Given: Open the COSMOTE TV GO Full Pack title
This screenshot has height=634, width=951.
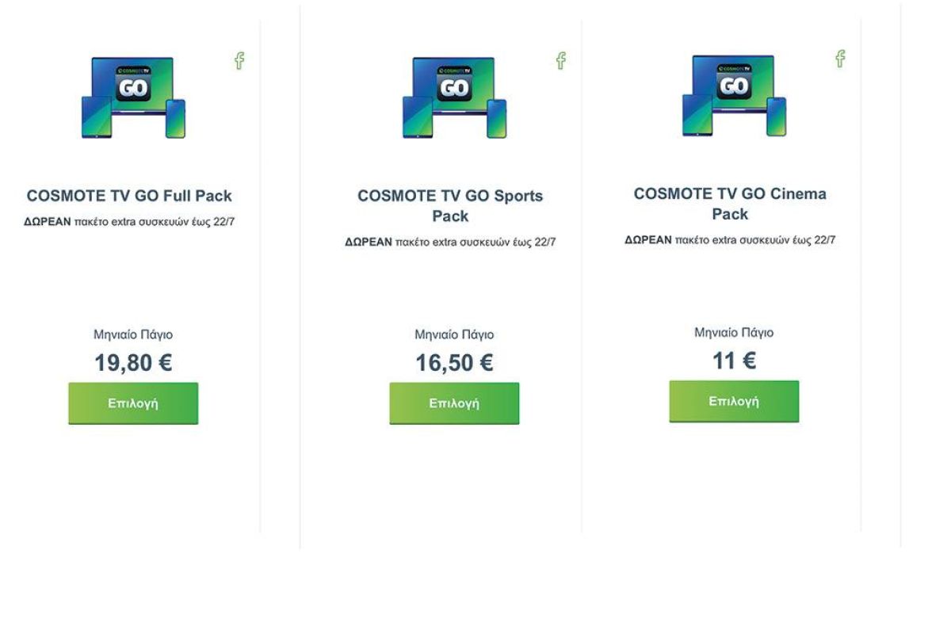Looking at the screenshot, I should [x=129, y=196].
